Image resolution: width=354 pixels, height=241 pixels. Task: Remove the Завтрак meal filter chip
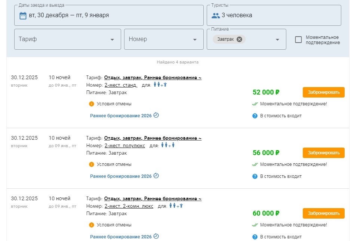(239, 39)
